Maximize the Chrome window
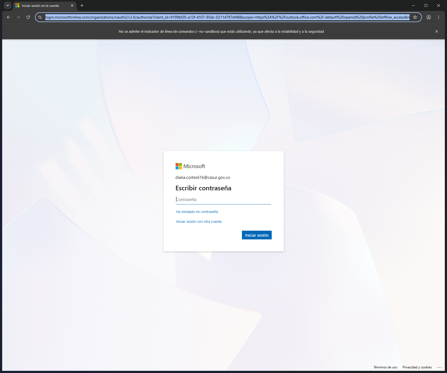Image resolution: width=447 pixels, height=373 pixels. [x=426, y=5]
